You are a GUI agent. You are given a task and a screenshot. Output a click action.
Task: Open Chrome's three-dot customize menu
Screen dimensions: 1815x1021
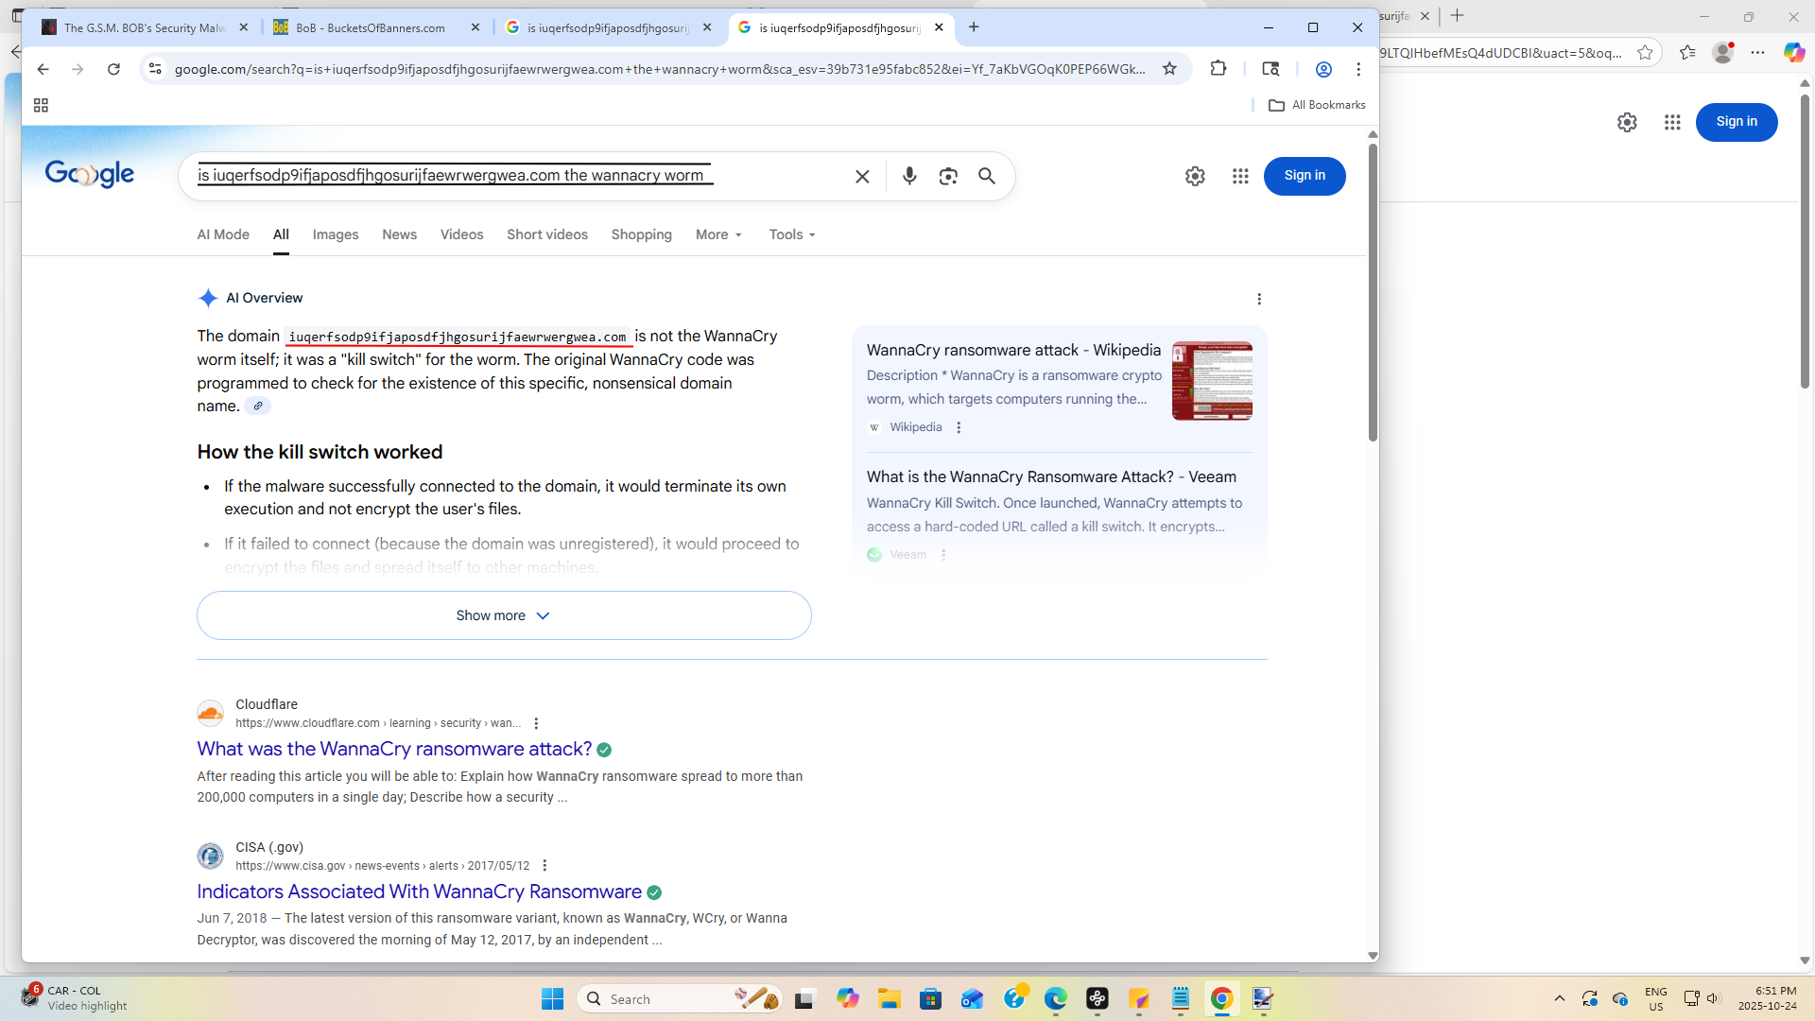(x=1358, y=69)
